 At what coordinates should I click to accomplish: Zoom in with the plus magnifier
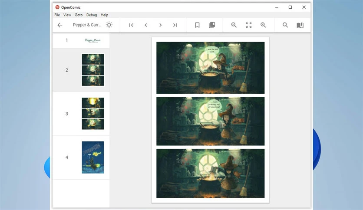263,25
